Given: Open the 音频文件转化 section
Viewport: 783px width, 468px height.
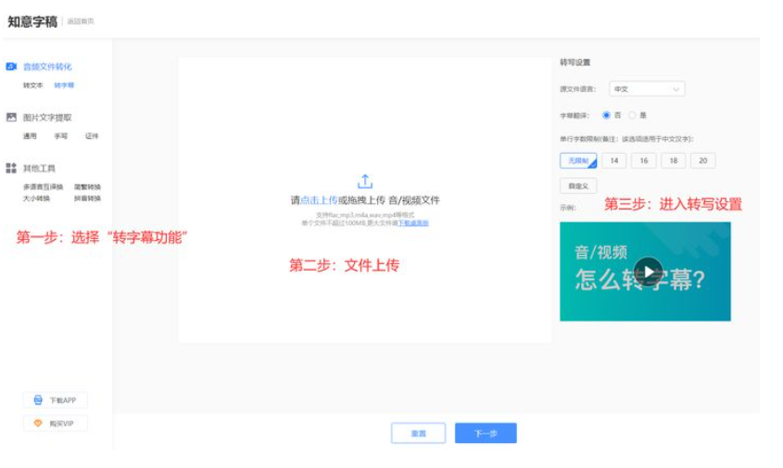Looking at the screenshot, I should [47, 67].
